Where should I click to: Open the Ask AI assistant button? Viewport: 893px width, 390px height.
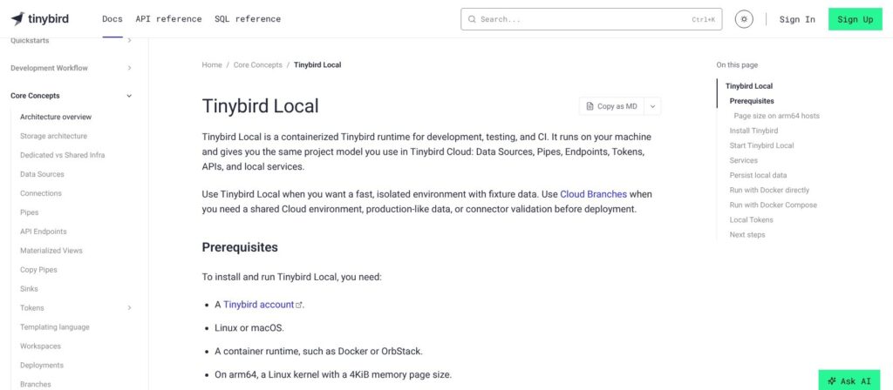(x=849, y=381)
